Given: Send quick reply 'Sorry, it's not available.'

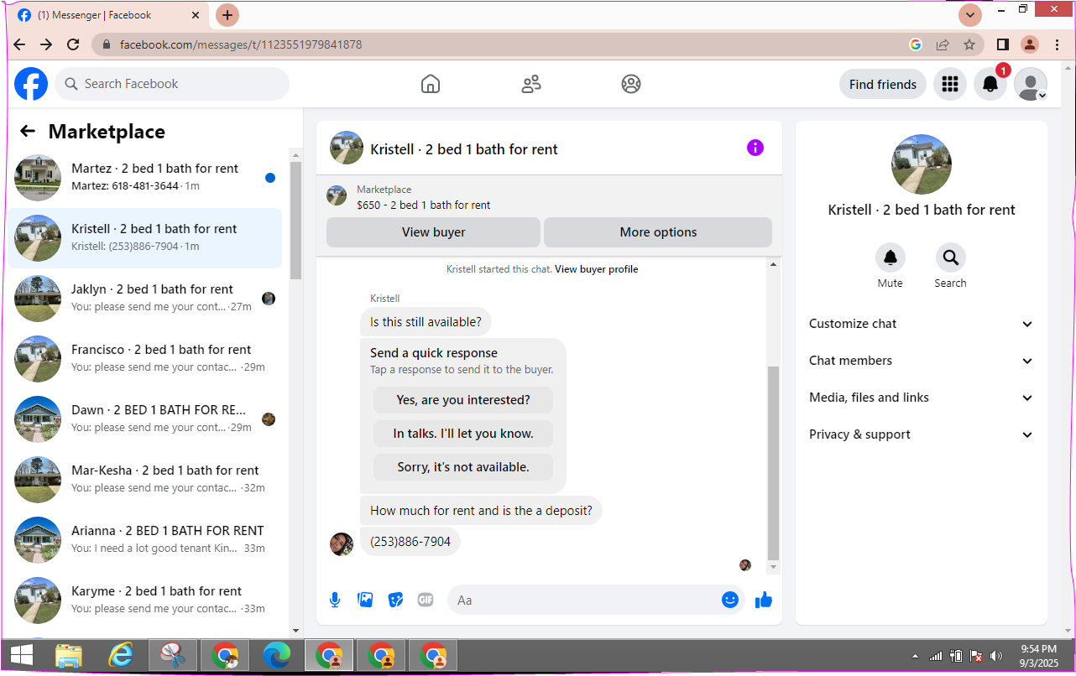Looking at the screenshot, I should tap(463, 467).
